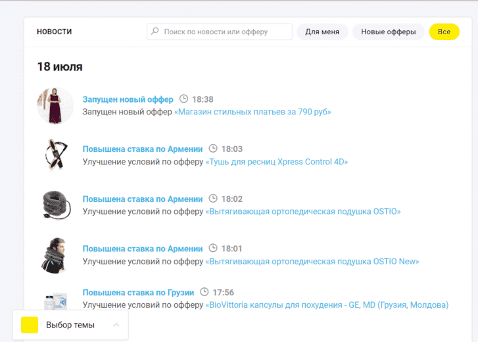
Task: Open the BioVittoria capsules thumbnail
Action: 56,301
